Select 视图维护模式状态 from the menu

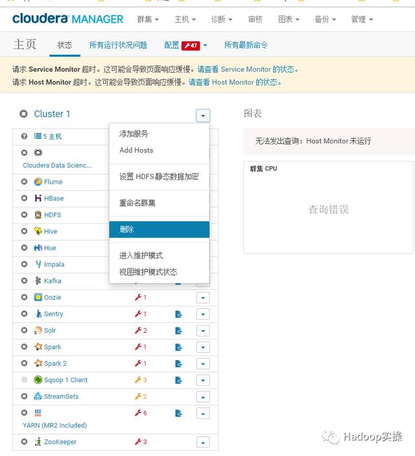pyautogui.click(x=160, y=272)
